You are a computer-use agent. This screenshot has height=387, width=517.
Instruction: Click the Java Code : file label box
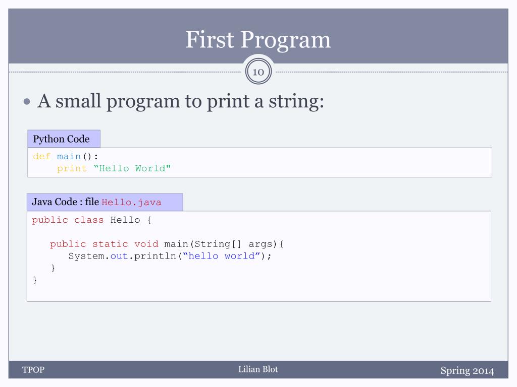tap(105, 202)
